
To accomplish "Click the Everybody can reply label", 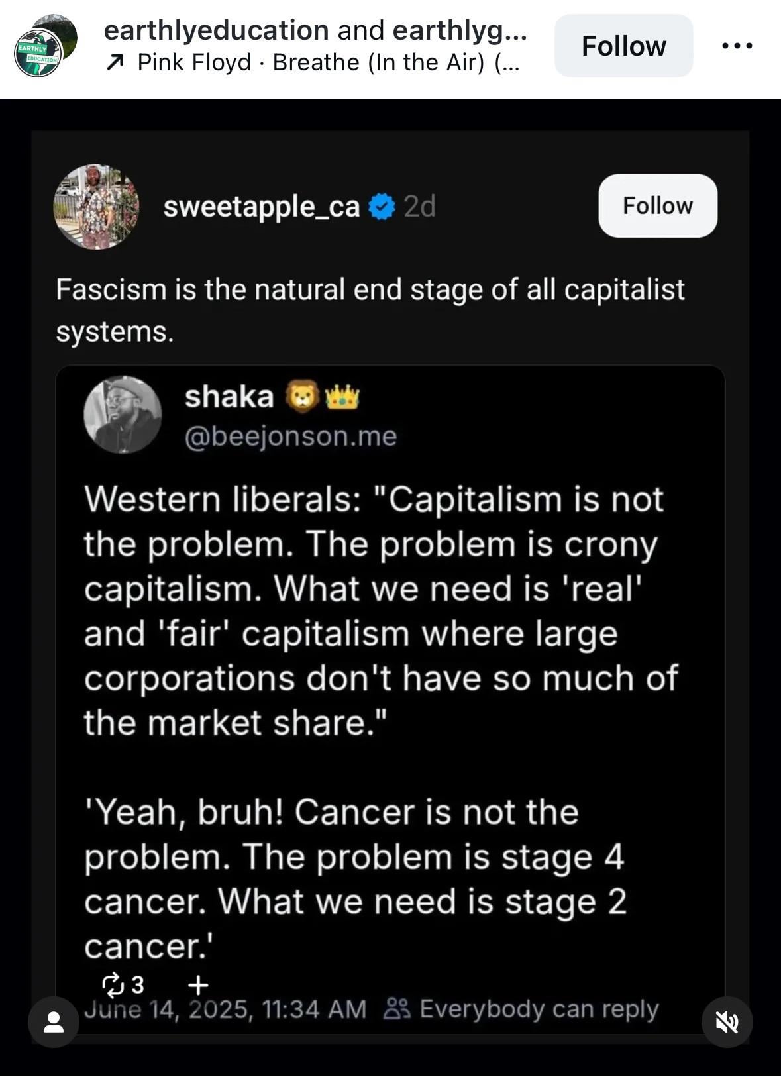I will (522, 1009).
